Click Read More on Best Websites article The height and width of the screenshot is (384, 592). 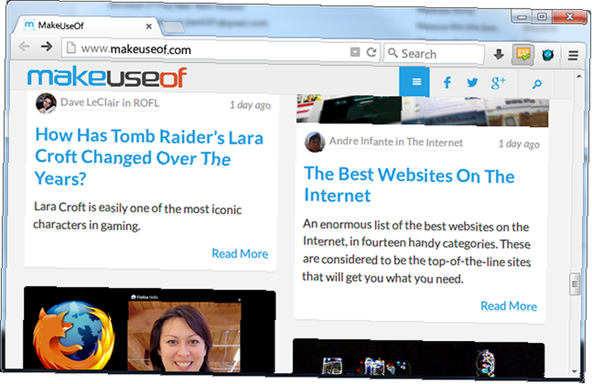click(509, 306)
